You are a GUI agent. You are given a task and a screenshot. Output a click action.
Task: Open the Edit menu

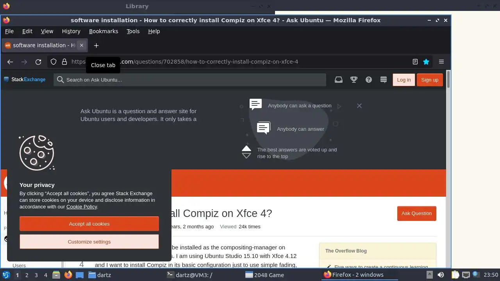27,31
